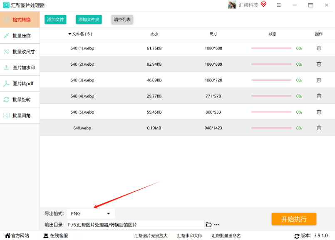Open the hamburger menu in title bar
Image resolution: width=335 pixels, height=240 pixels.
278,5
